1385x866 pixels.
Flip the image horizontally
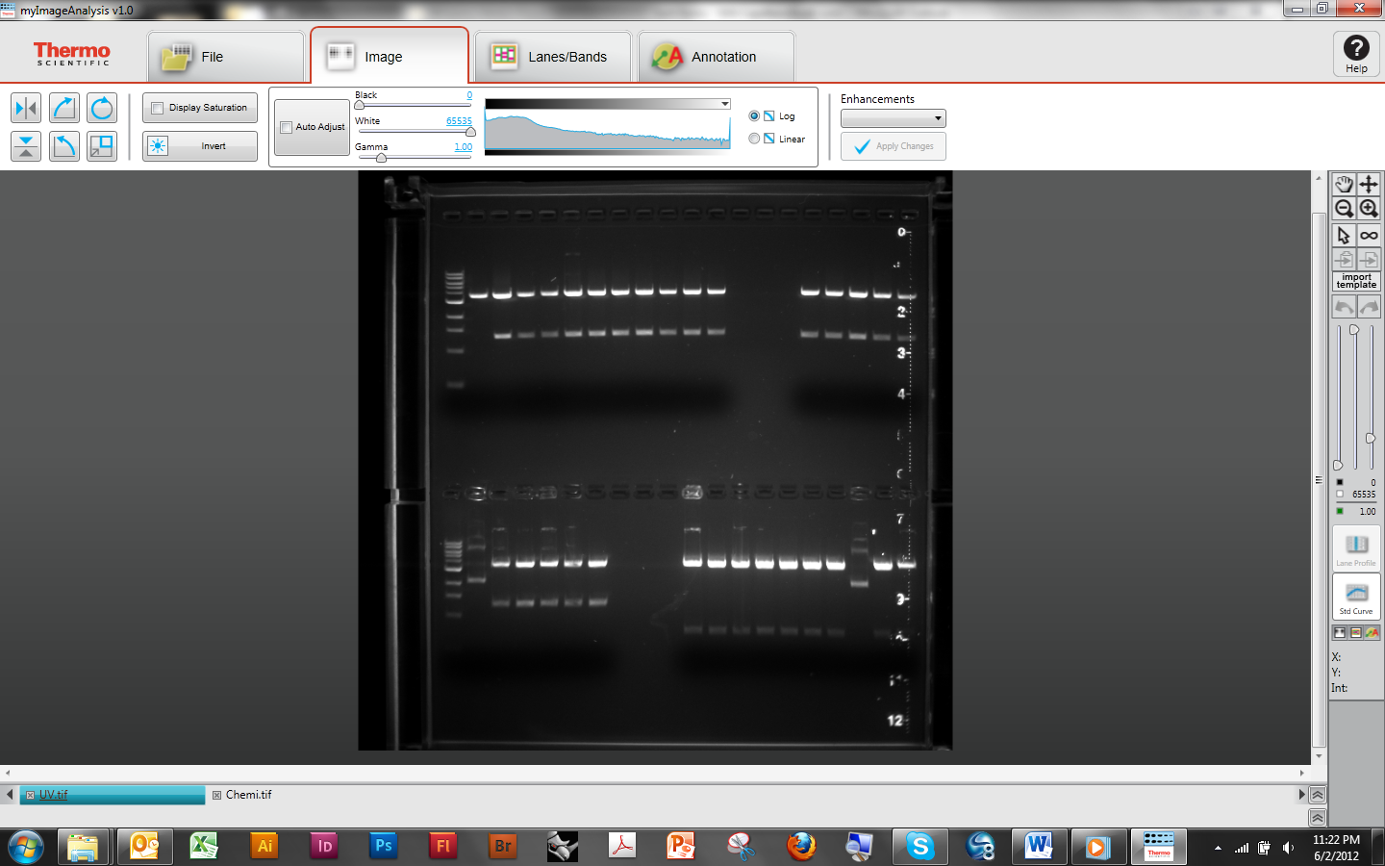(x=26, y=108)
